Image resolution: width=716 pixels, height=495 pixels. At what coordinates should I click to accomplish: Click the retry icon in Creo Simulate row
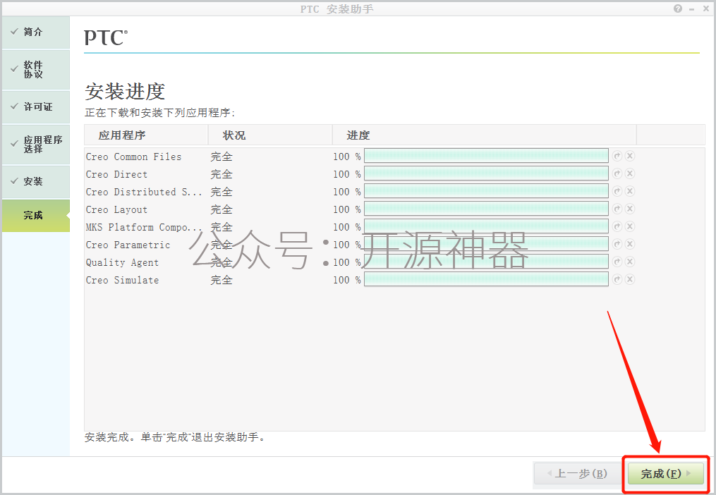(617, 279)
